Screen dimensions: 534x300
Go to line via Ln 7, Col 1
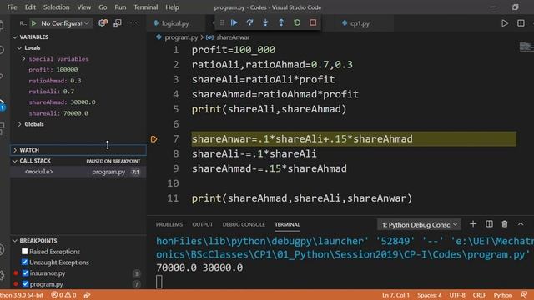coord(395,295)
